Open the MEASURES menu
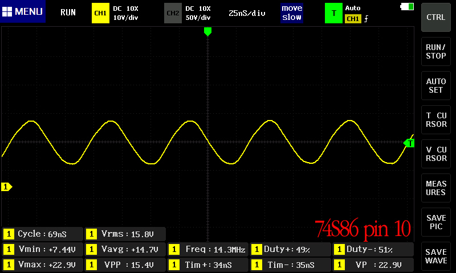Viewport: 456px width, 273px height. [436, 188]
